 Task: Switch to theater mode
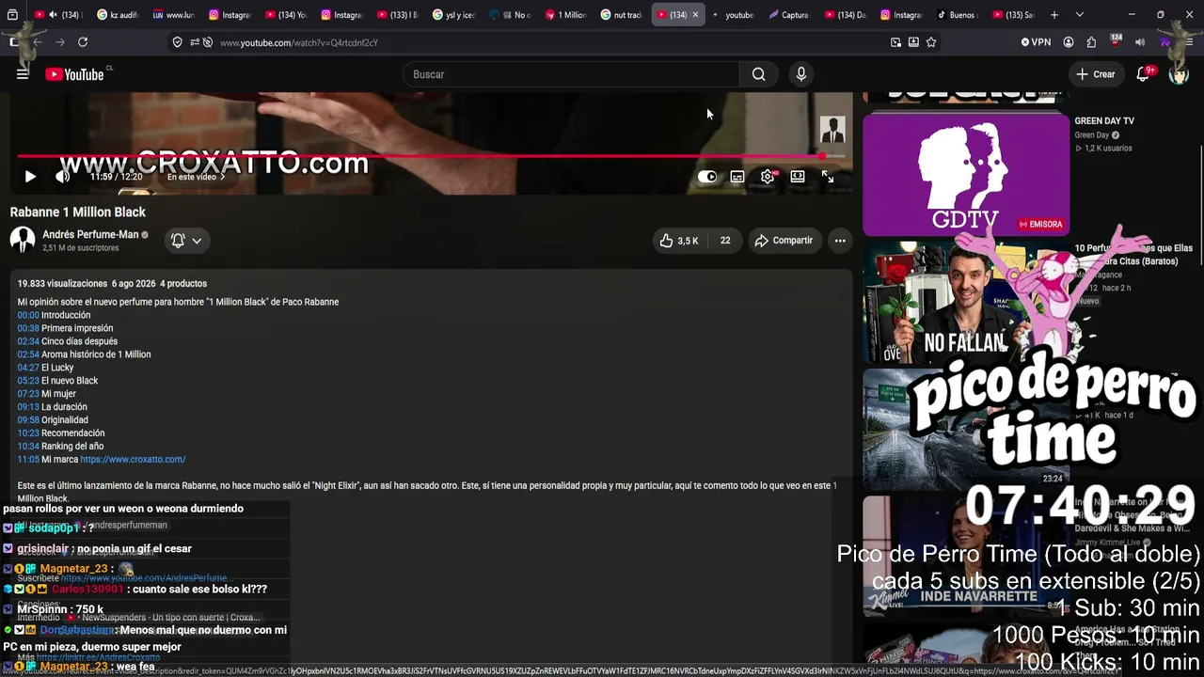click(x=798, y=177)
